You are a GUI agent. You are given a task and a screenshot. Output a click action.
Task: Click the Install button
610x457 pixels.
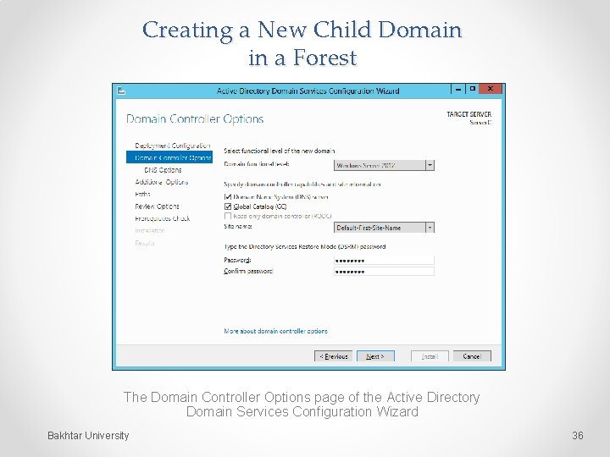click(430, 356)
